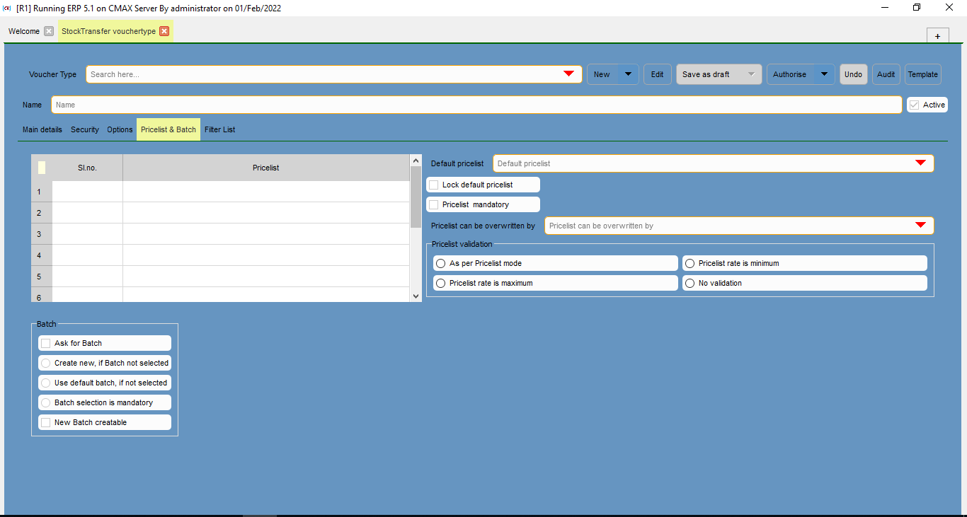Viewport: 967px width, 517px height.
Task: Open a new tab with the plus icon
Action: click(x=937, y=35)
